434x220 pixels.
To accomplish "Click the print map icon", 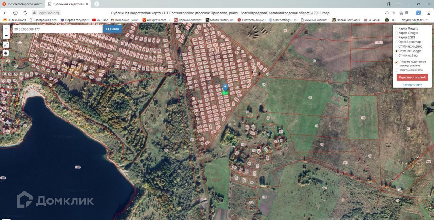I will tap(6, 53).
